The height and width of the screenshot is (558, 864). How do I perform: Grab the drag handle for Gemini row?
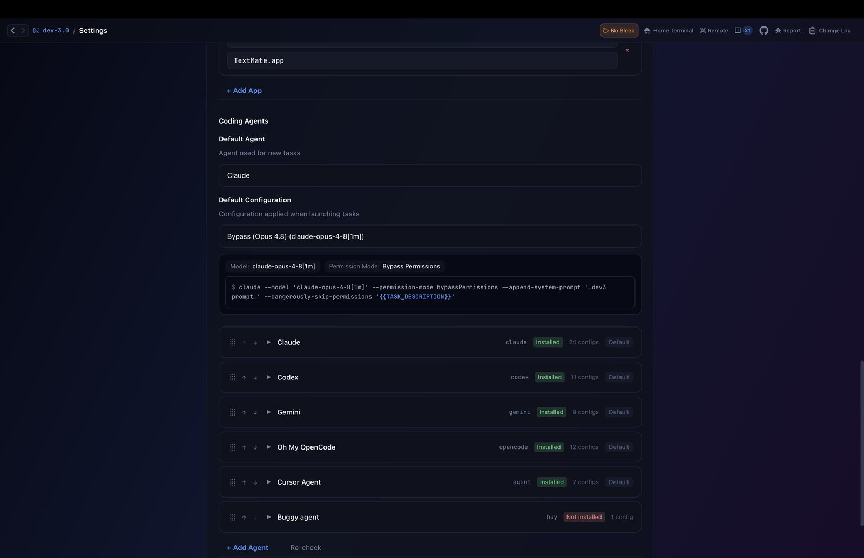point(233,412)
